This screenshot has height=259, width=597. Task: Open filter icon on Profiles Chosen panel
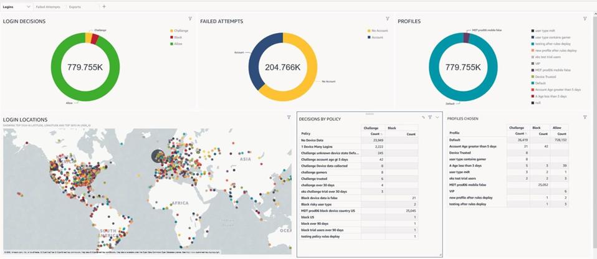point(585,117)
